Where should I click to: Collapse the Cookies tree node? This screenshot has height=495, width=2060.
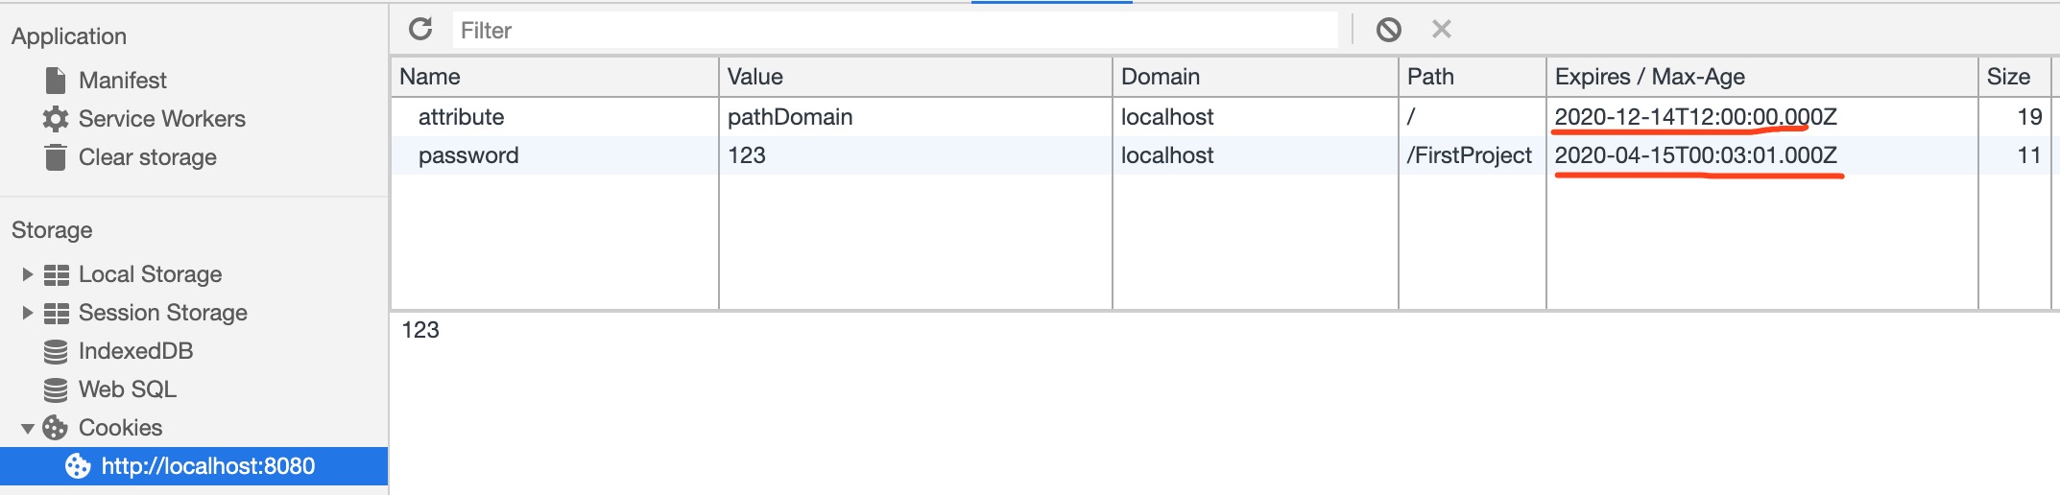(27, 428)
